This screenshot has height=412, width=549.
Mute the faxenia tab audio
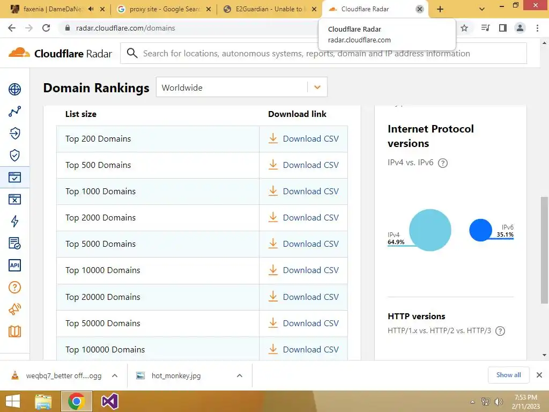click(x=91, y=9)
